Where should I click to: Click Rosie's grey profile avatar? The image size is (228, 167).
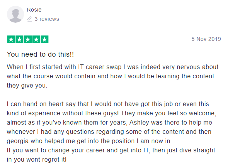pos(15,14)
